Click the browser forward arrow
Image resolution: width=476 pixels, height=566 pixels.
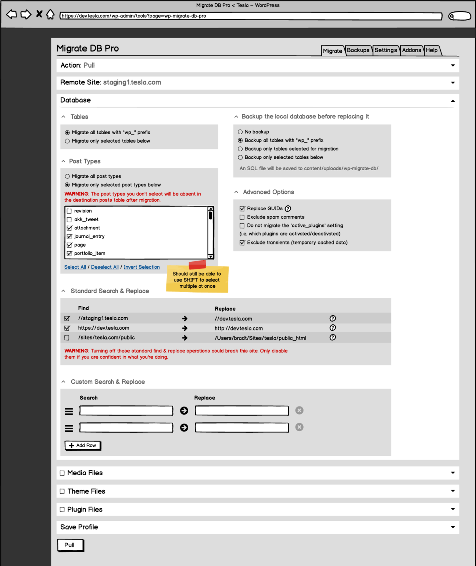(x=26, y=14)
